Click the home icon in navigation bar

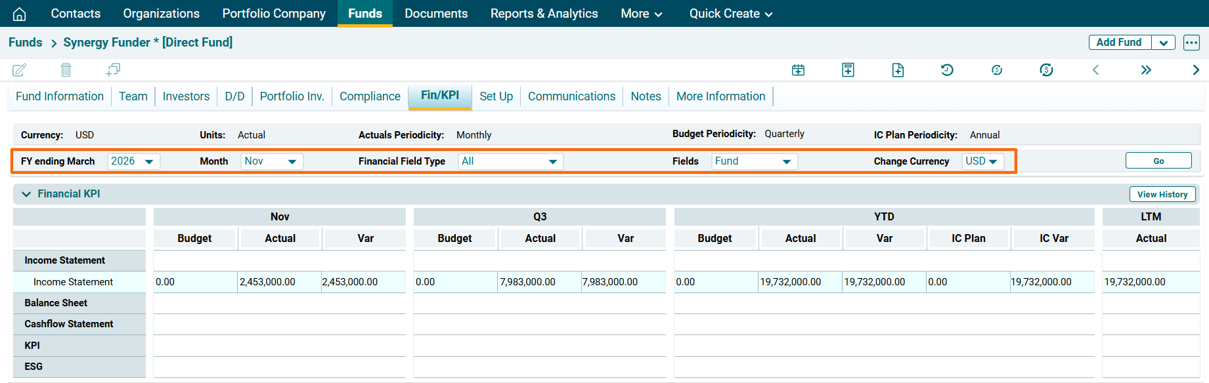pyautogui.click(x=20, y=14)
